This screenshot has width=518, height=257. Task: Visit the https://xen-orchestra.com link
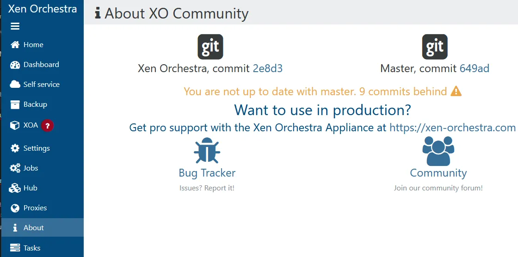coord(452,128)
